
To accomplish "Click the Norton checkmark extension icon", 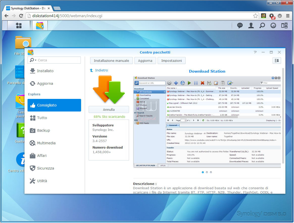I will coord(263,16).
